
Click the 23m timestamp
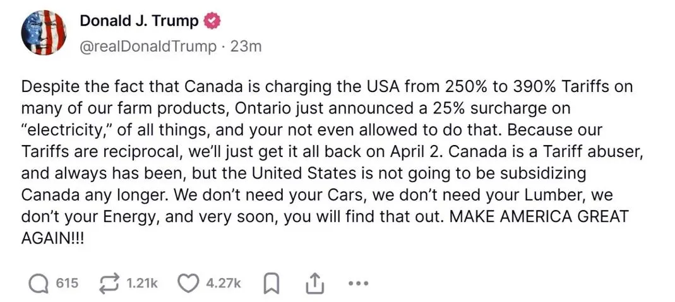click(x=246, y=47)
